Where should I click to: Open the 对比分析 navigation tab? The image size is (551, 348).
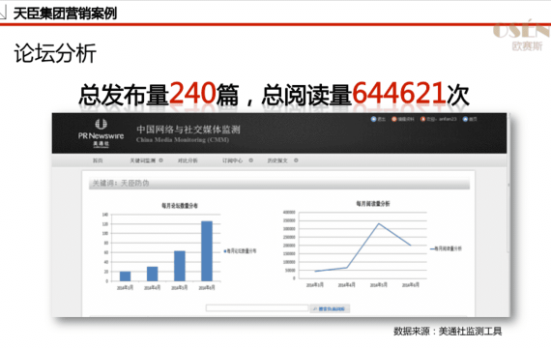click(188, 160)
